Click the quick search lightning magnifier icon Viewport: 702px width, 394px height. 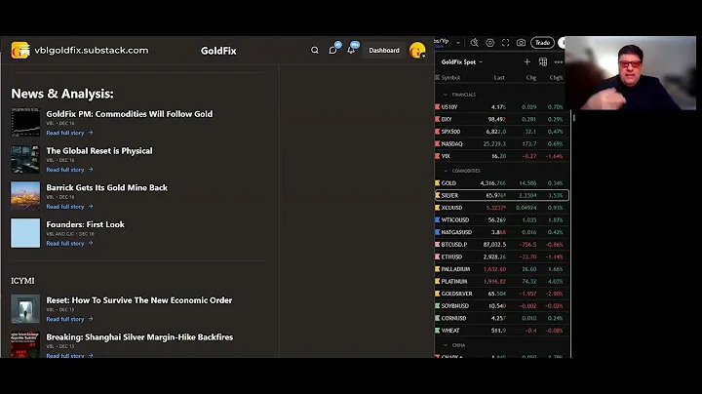point(475,43)
